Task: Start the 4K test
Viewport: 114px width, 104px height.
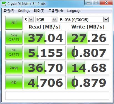Action: pyautogui.click(x=14, y=82)
